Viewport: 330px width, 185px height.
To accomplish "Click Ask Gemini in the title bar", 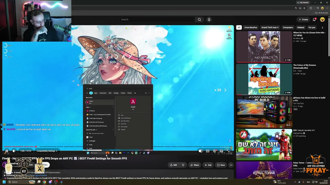I will pos(303,3).
